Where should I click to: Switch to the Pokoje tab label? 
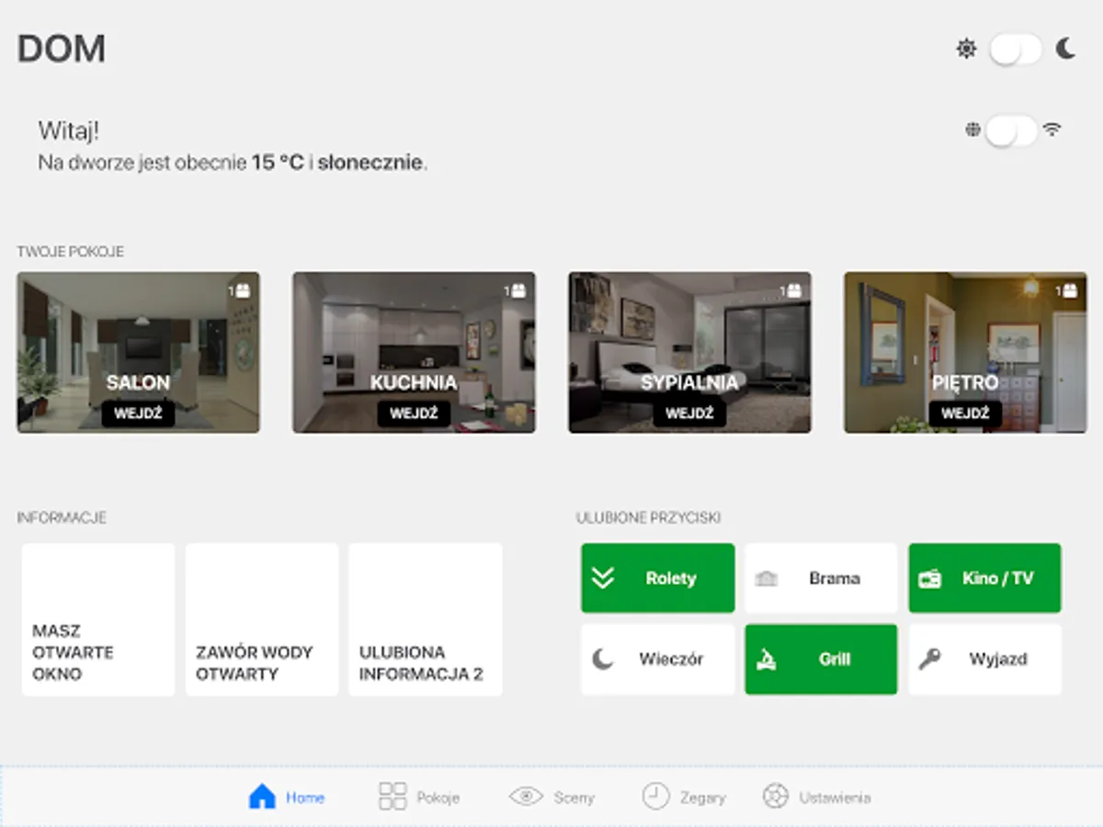click(438, 798)
